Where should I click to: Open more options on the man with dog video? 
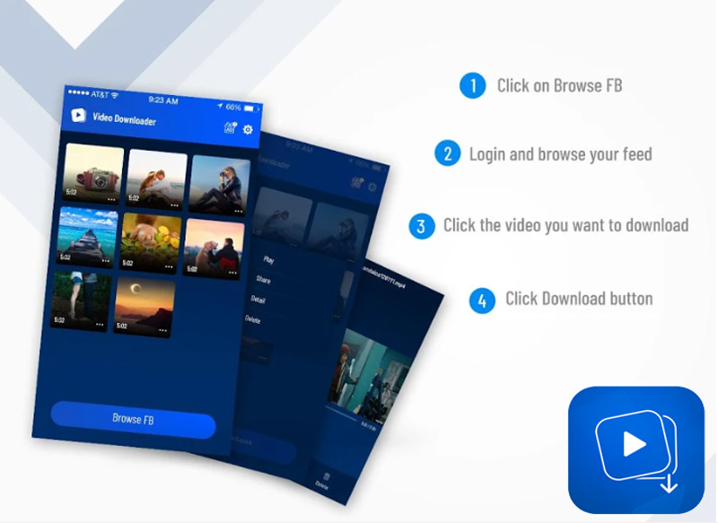pyautogui.click(x=232, y=273)
